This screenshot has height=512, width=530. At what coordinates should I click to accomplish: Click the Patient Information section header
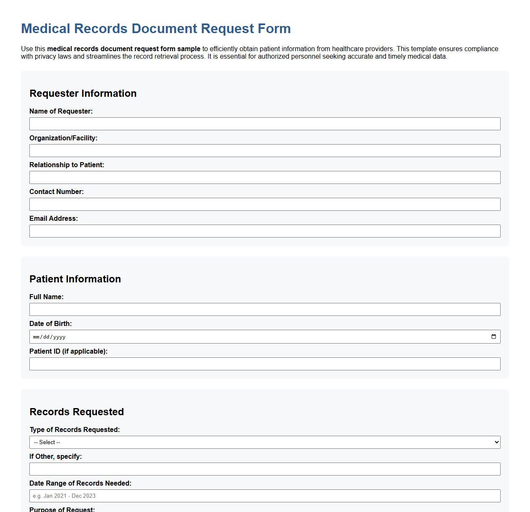[75, 279]
